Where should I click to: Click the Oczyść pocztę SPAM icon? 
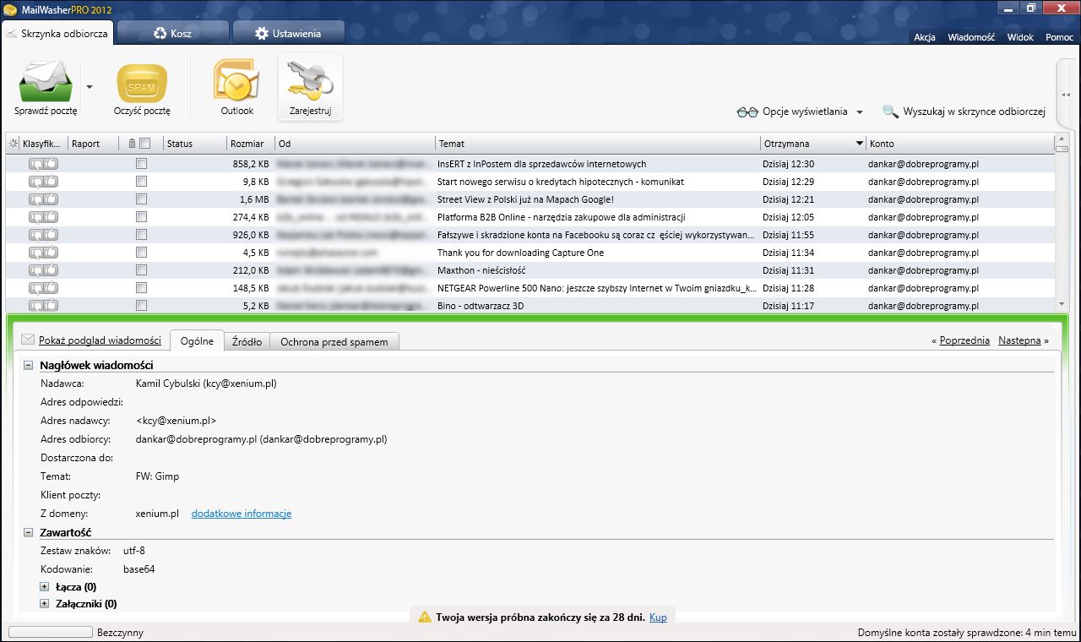pos(142,83)
